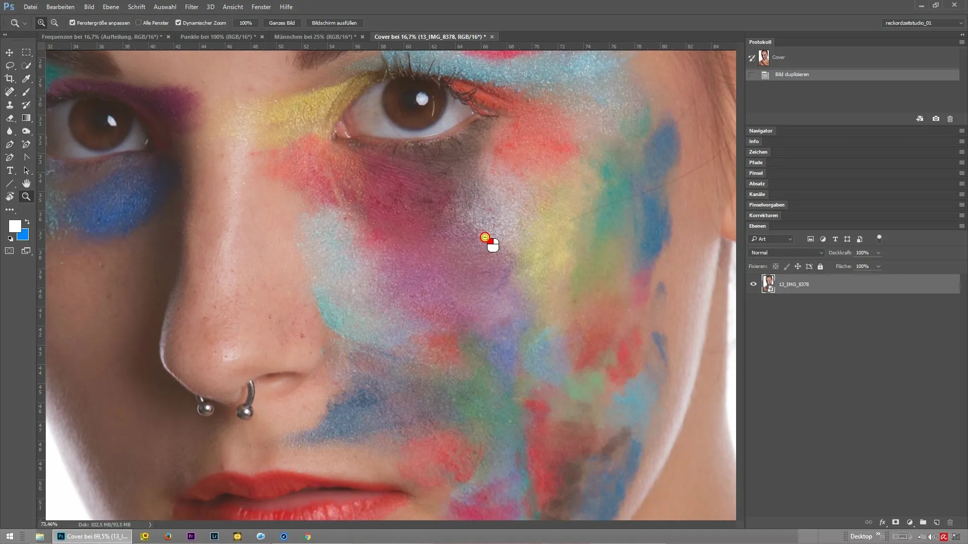Image resolution: width=968 pixels, height=544 pixels.
Task: Delete current history state trash icon
Action: click(950, 119)
